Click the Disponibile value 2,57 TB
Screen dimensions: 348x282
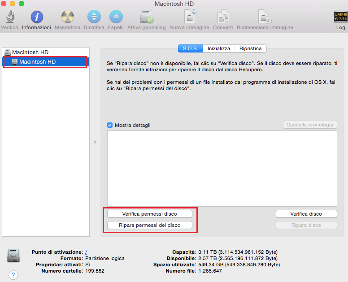click(238, 258)
